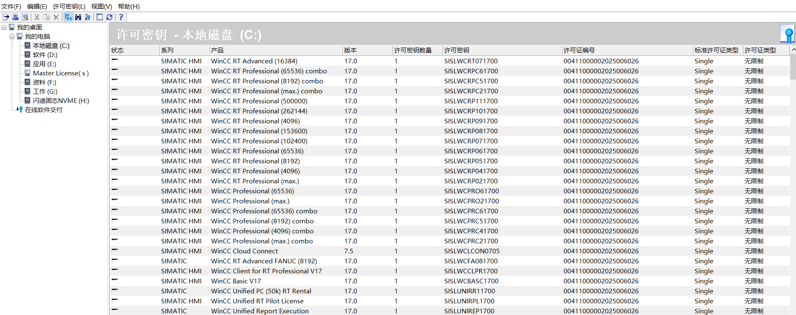Collapse the 我的桌面 tree node
796x315 pixels.
(x=4, y=27)
